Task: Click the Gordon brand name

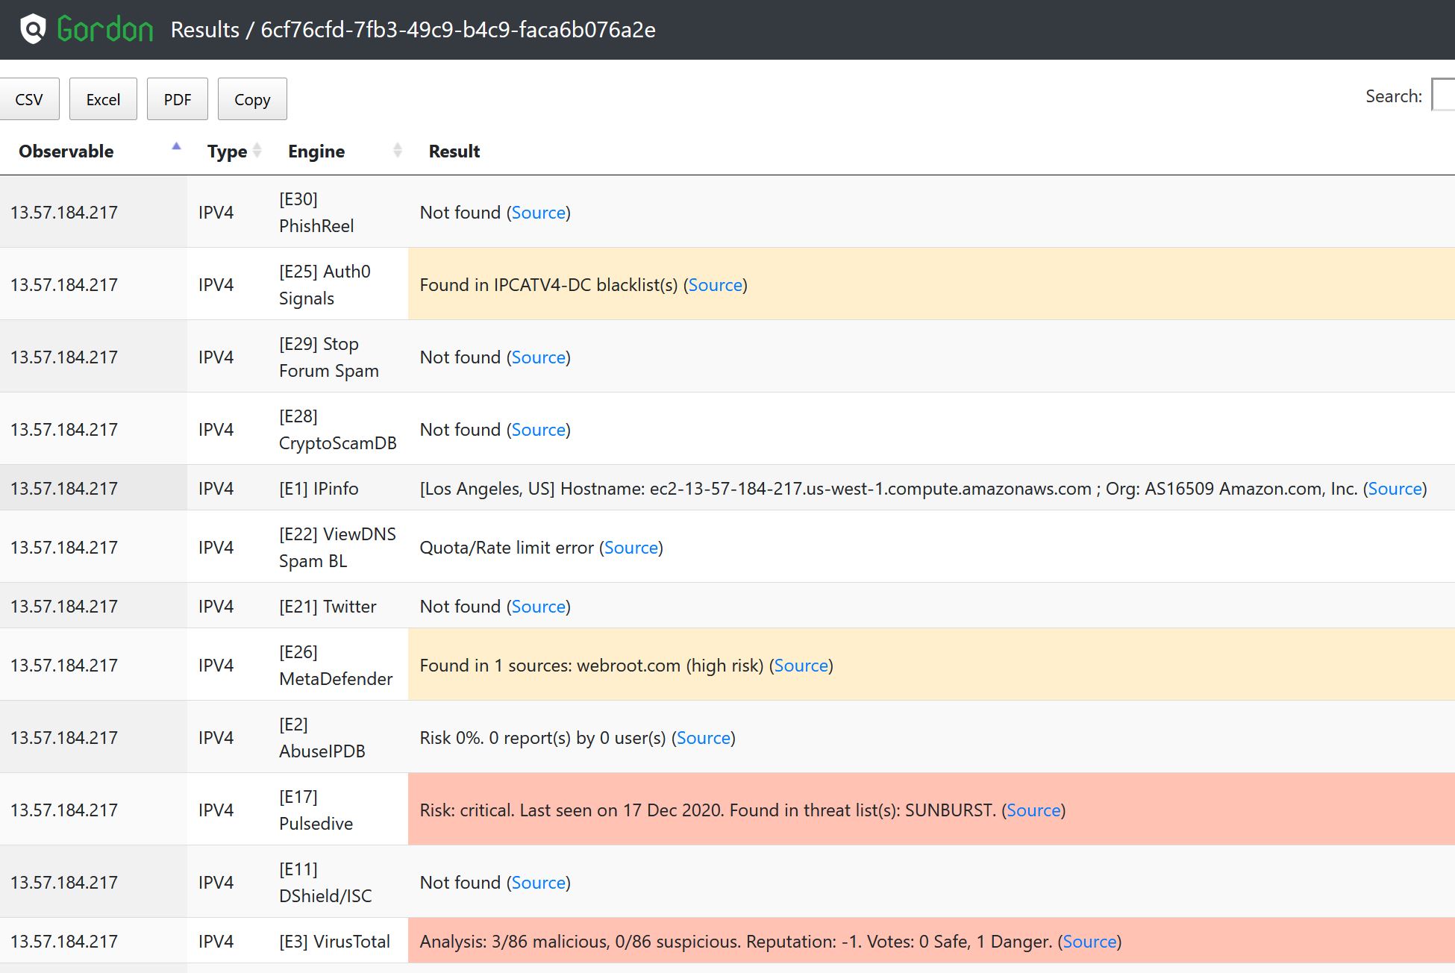Action: tap(105, 30)
